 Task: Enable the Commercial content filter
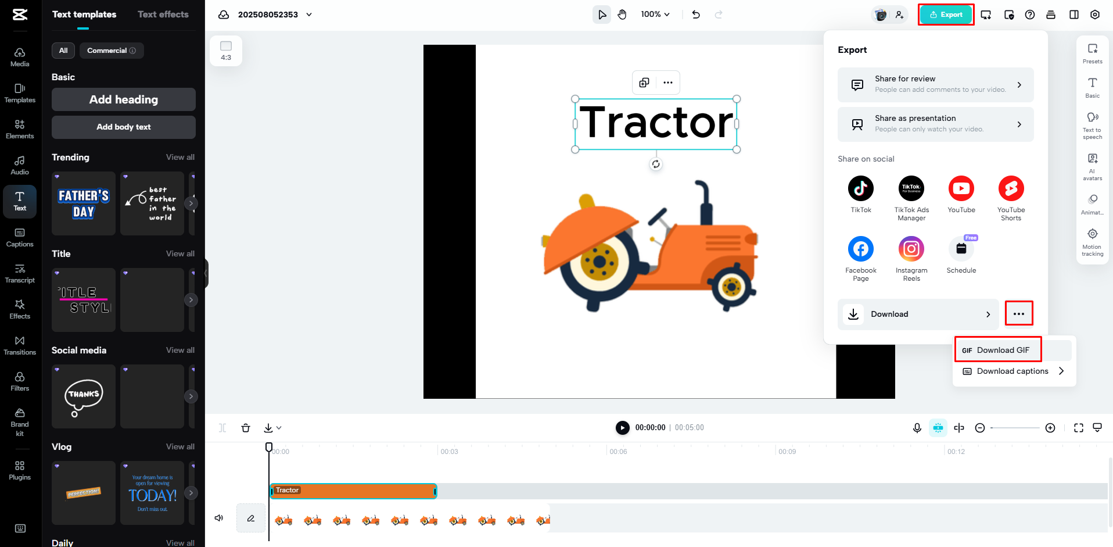(x=112, y=51)
